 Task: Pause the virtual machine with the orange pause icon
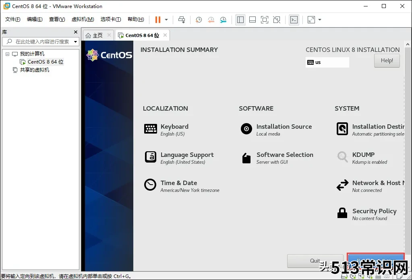pos(157,20)
